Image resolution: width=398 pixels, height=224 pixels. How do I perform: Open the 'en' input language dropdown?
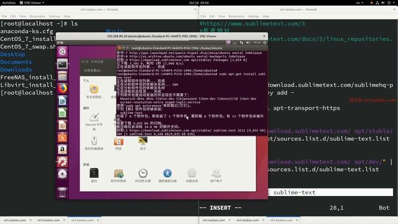(x=359, y=2)
